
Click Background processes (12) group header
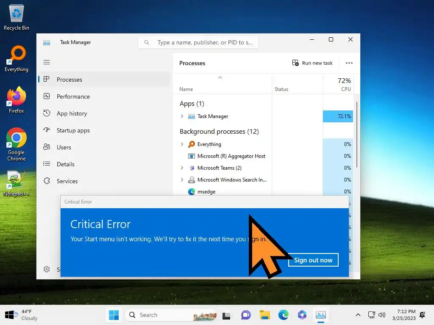pyautogui.click(x=219, y=132)
